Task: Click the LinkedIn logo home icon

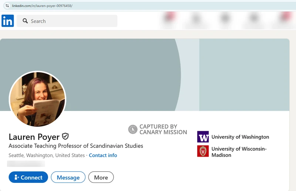Action: coord(7,21)
